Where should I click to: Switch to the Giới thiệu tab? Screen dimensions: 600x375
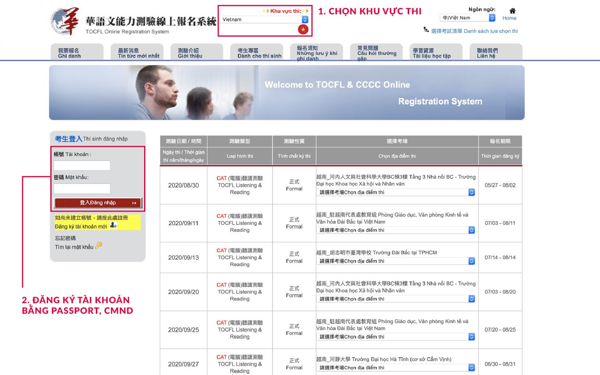(x=197, y=52)
